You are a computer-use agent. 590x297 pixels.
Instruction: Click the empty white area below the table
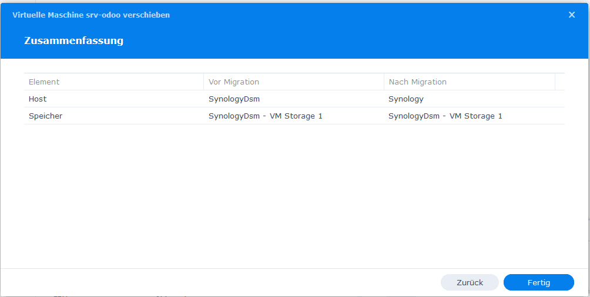pyautogui.click(x=294, y=195)
